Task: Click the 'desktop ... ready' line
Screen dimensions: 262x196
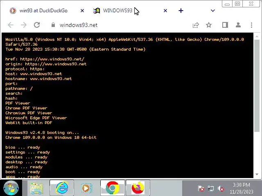Action: 26,162
